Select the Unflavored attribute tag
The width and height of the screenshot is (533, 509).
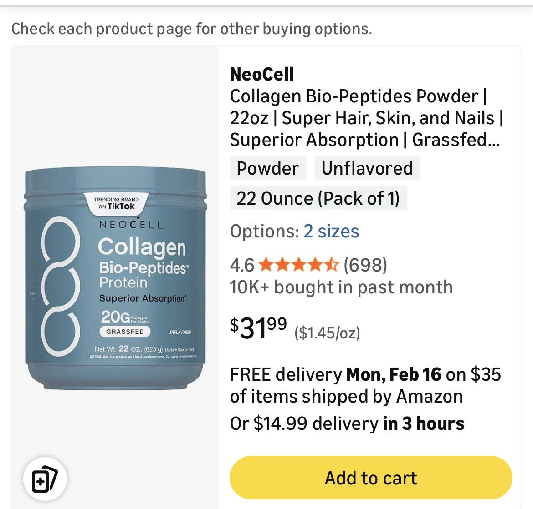(x=367, y=168)
